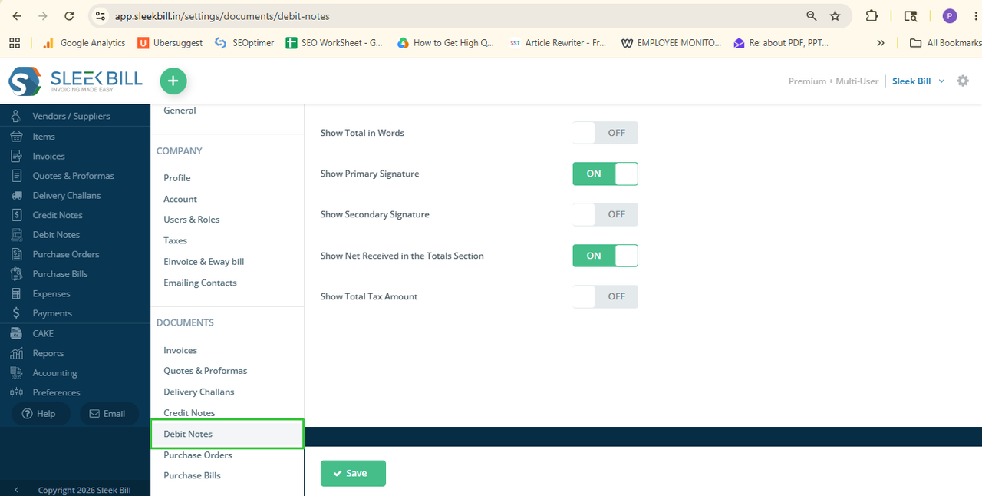982x496 pixels.
Task: Open Delivery Challans document settings
Action: [x=199, y=392]
